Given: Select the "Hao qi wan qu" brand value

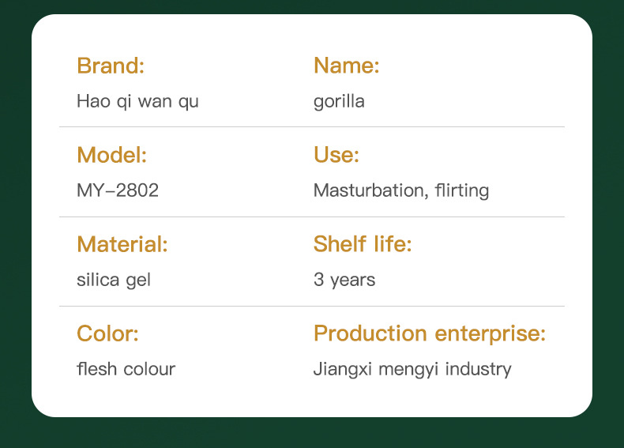Looking at the screenshot, I should pos(137,102).
